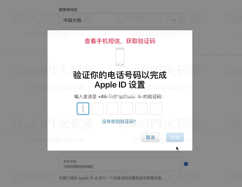Click the 中国大陆的 Apple ID footer note
This screenshot has height=187, width=242.
coord(111,178)
